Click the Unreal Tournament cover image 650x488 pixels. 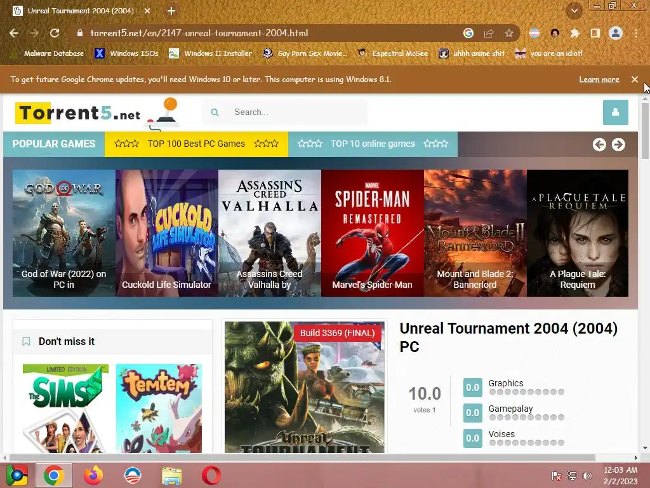304,387
